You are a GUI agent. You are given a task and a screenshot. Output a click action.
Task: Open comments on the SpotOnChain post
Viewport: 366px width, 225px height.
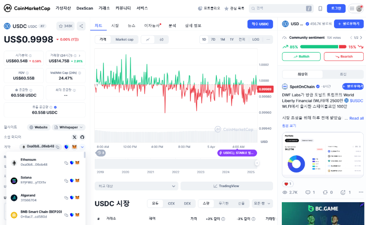(310, 193)
